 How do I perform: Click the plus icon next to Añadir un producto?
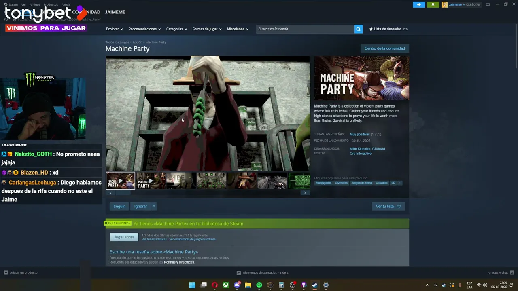(x=6, y=273)
